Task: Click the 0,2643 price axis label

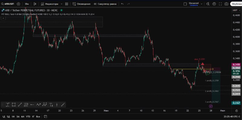Action: [x=236, y=86]
